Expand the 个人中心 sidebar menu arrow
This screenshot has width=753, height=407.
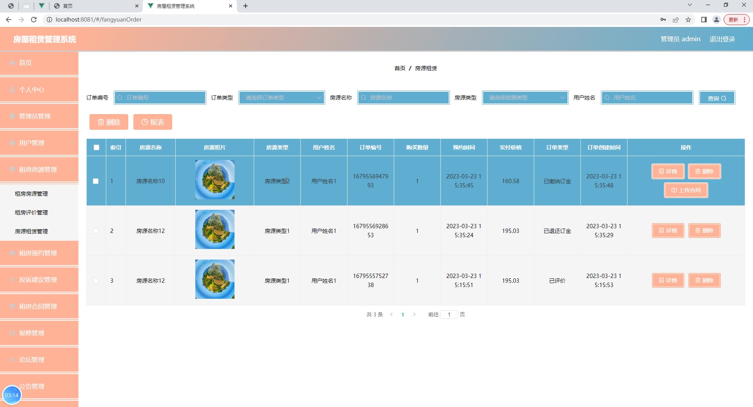tap(72, 90)
